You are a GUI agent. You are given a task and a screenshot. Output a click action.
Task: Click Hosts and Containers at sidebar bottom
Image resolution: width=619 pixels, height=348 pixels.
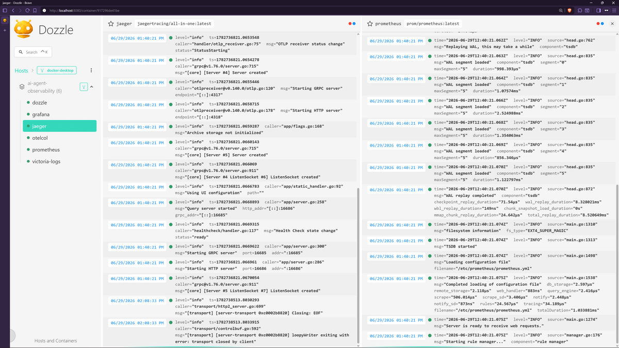(56, 341)
